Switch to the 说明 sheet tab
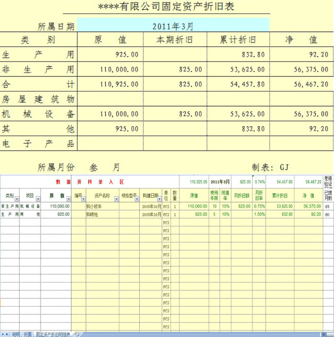Image resolution: width=334 pixels, height=337 pixels. tap(15, 334)
